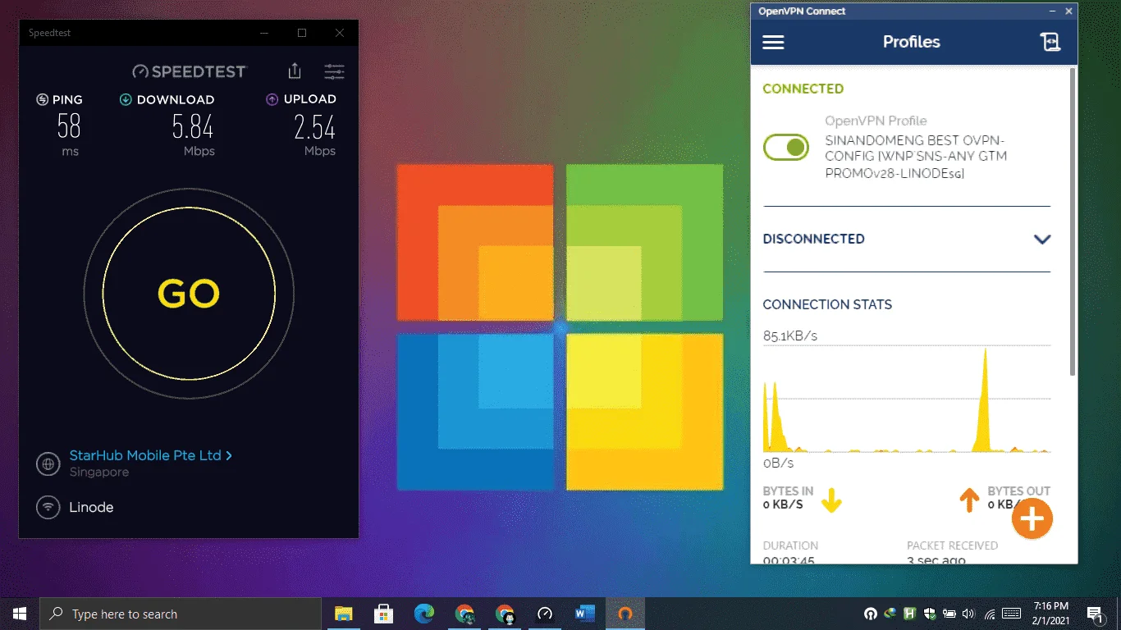The width and height of the screenshot is (1121, 630).
Task: Click the touch keyboard tray icon
Action: (x=1011, y=614)
